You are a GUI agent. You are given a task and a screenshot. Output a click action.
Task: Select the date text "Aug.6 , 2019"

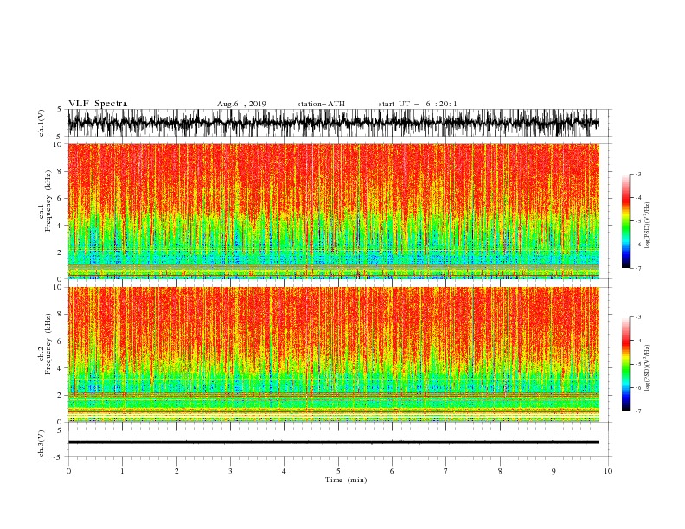point(241,104)
